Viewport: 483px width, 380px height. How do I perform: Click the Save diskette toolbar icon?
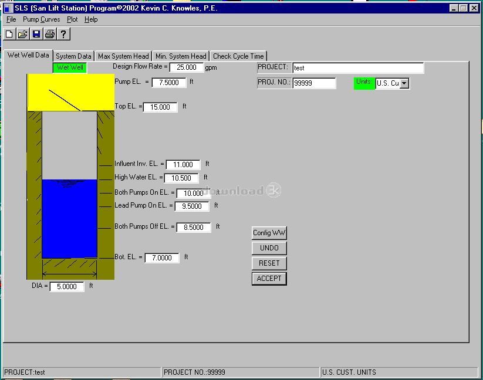pyautogui.click(x=36, y=34)
